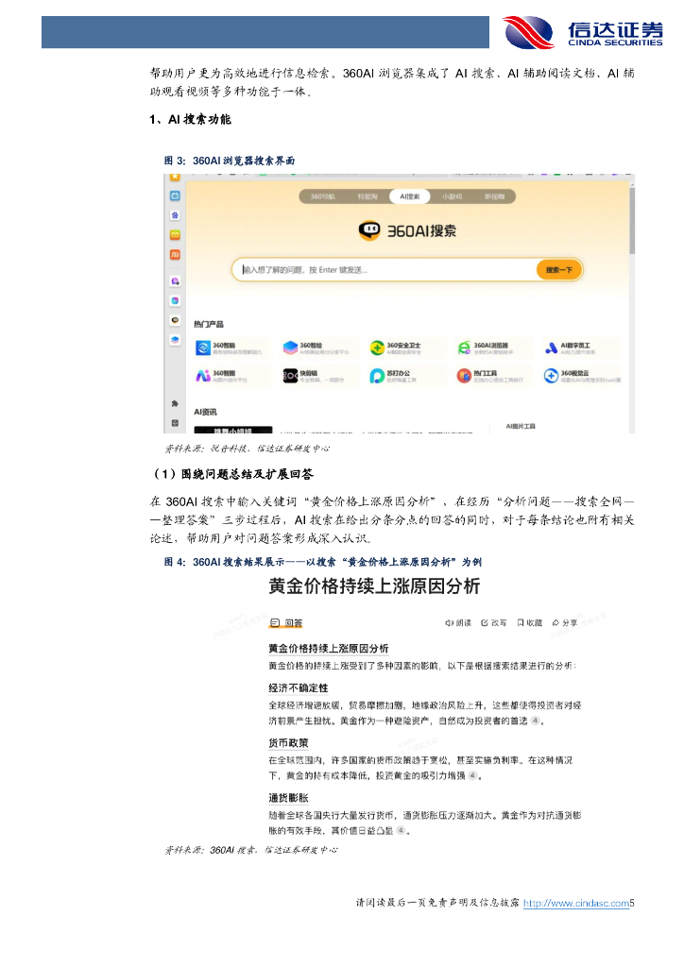Viewport: 684px width, 967px height.
Task: Click the pin icon in sidebar bottom
Action: pos(175,403)
